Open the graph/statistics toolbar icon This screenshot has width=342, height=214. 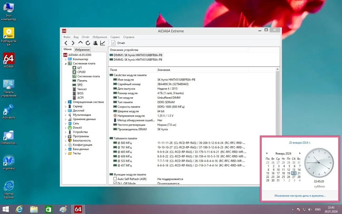(x=102, y=43)
